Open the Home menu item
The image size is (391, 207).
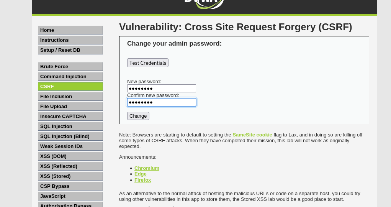tap(70, 30)
